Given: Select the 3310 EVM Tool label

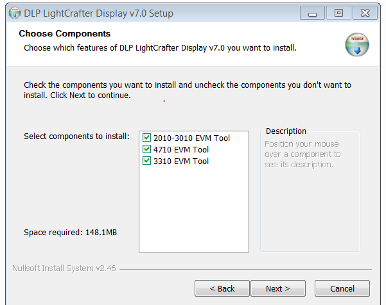Looking at the screenshot, I should click(181, 161).
